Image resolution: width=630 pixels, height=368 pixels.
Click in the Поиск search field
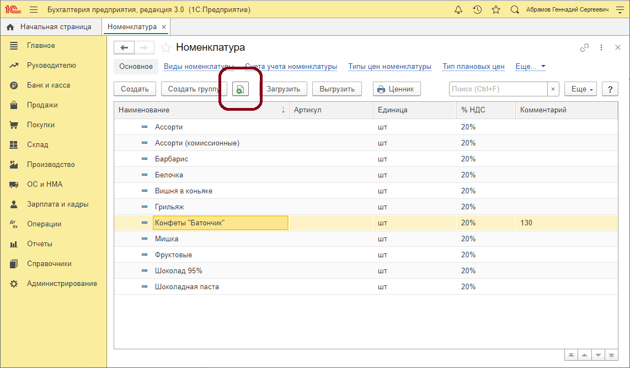click(498, 89)
